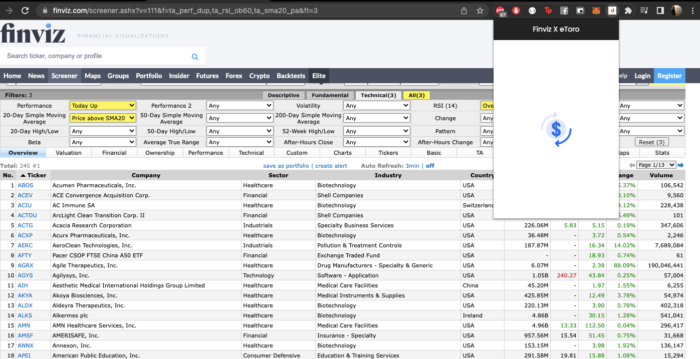Click the site lock icon in address bar

coord(45,11)
